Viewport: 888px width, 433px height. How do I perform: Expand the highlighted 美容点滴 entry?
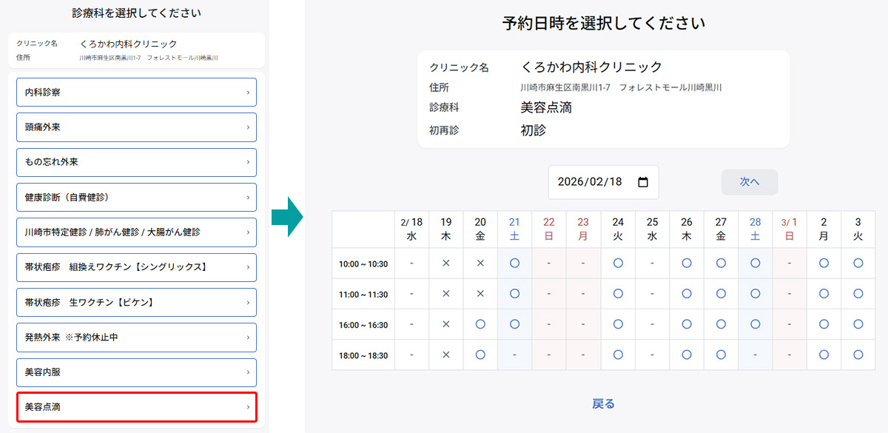point(136,407)
